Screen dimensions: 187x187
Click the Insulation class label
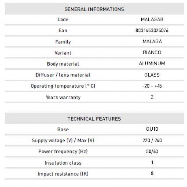(x=63, y=163)
